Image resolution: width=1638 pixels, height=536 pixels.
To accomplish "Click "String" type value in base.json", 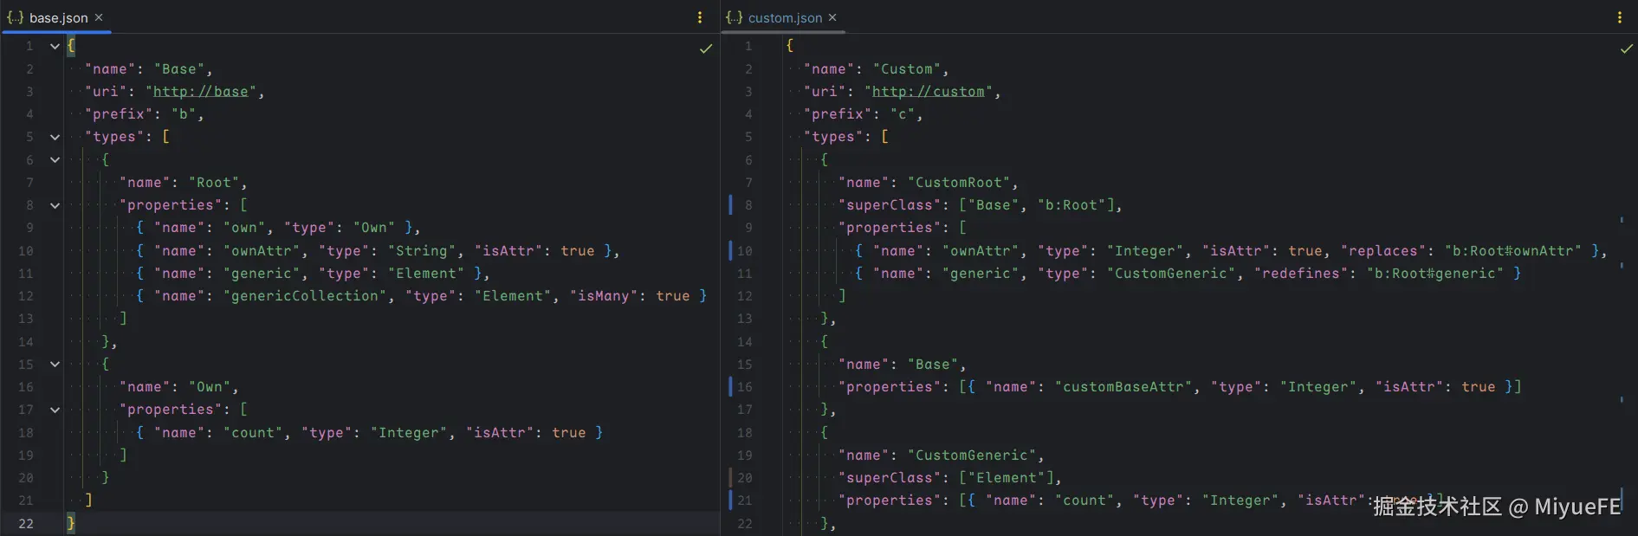I will (422, 251).
